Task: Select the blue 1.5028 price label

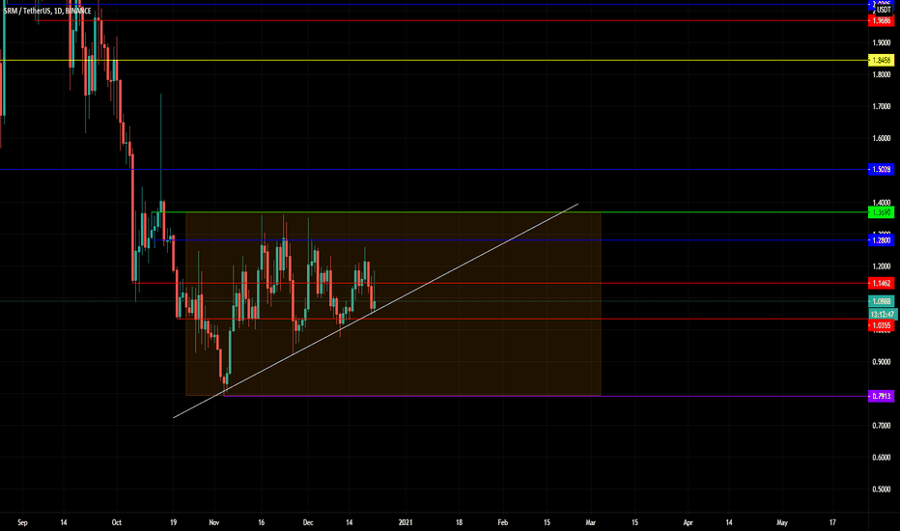Action: pyautogui.click(x=881, y=169)
